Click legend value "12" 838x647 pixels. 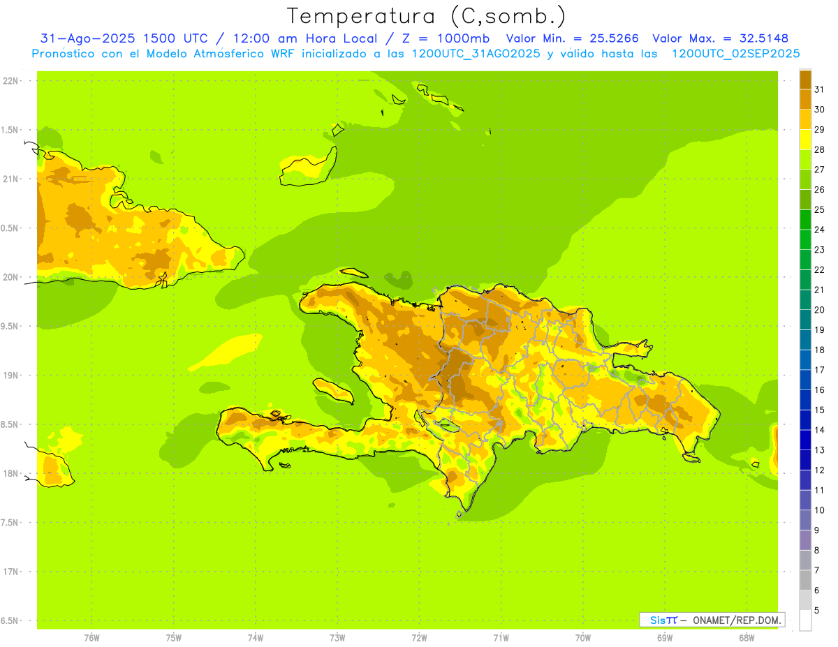click(819, 470)
